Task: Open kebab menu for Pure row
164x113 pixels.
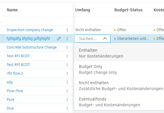Action: [x=67, y=100]
